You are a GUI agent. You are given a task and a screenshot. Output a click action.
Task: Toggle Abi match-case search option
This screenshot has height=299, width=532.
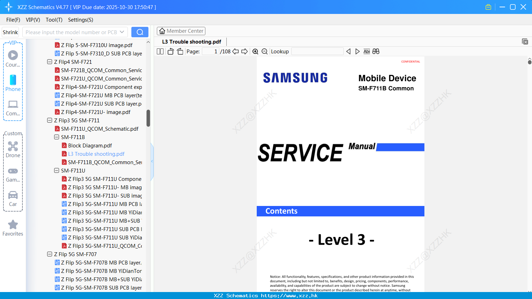pos(366,51)
